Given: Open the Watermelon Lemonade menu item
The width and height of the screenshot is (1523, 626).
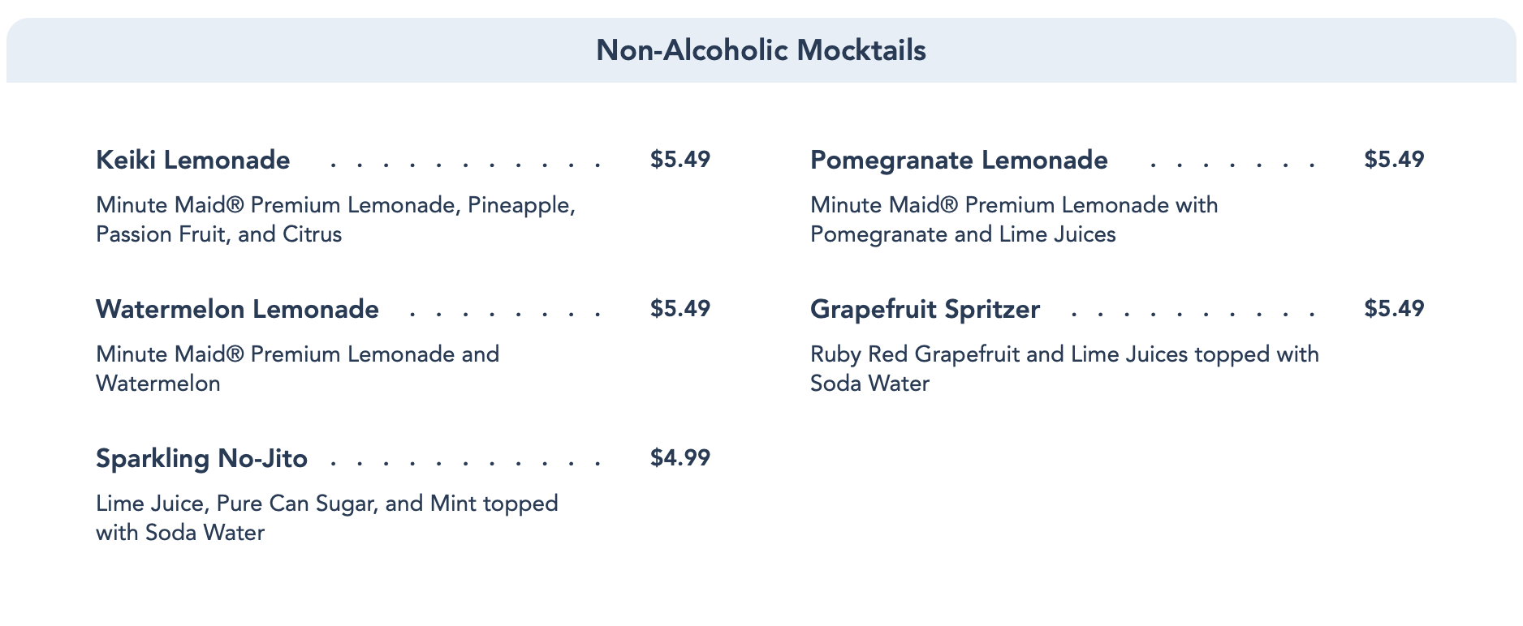Looking at the screenshot, I should 237,309.
